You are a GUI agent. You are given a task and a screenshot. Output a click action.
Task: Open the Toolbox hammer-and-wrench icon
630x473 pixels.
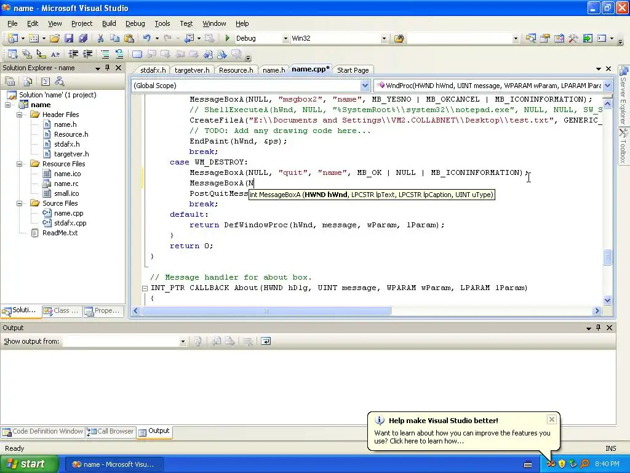[573, 38]
